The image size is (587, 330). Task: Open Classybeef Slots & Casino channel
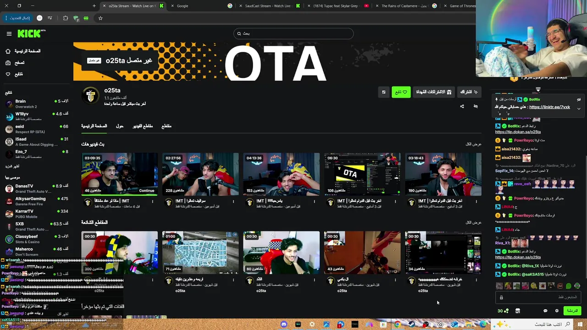(37, 239)
